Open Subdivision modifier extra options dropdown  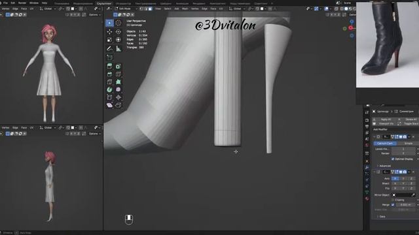click(409, 137)
